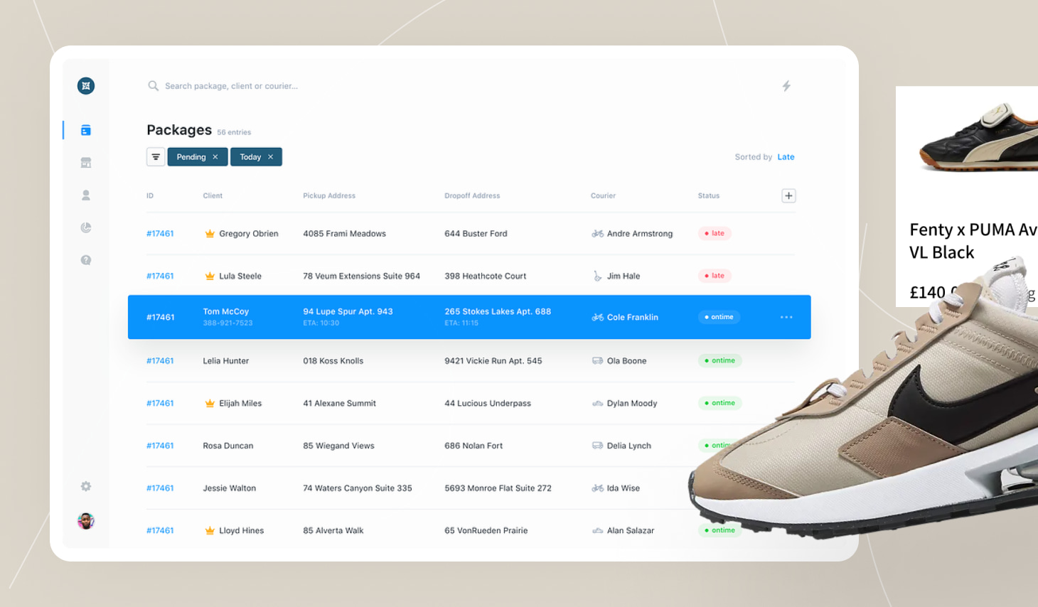The width and height of the screenshot is (1038, 607).
Task: Open the settings gear in sidebar
Action: tap(86, 486)
